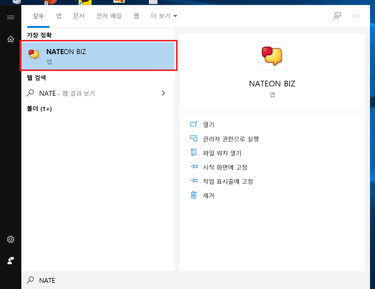This screenshot has width=375, height=289.
Task: Open Settings gear in the search sidebar
Action: point(11,239)
